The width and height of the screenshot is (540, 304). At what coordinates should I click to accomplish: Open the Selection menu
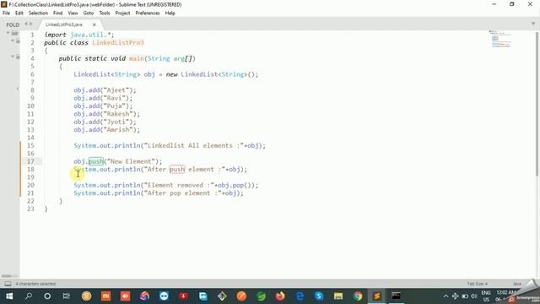(x=38, y=14)
